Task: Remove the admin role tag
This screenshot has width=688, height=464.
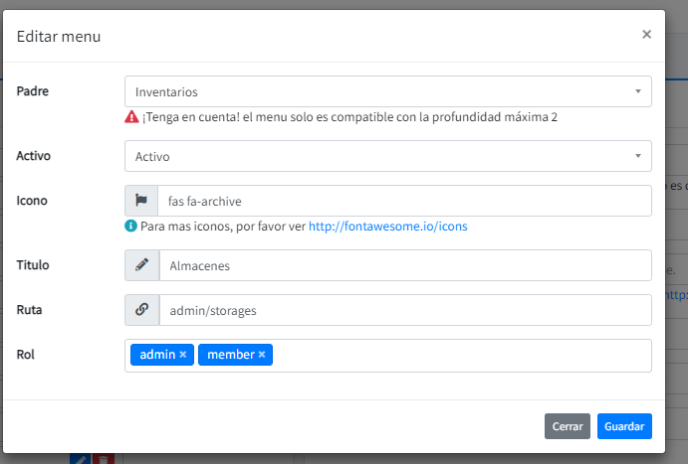Action: point(183,355)
